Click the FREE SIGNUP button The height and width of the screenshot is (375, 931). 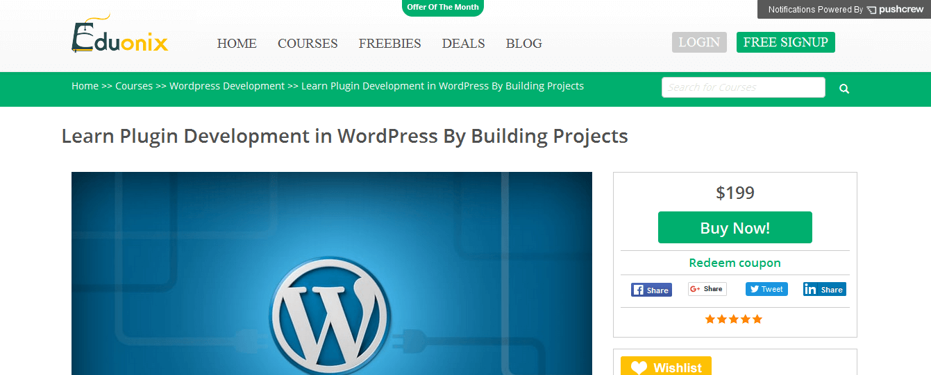(x=785, y=42)
